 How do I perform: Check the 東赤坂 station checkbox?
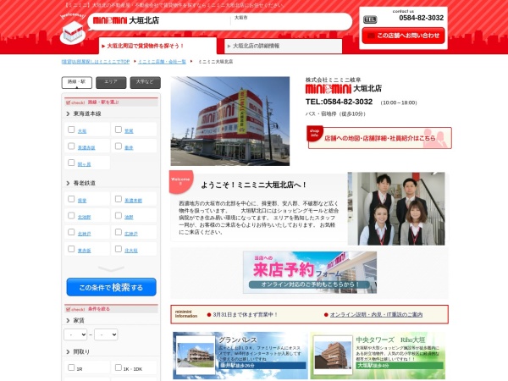(x=71, y=249)
